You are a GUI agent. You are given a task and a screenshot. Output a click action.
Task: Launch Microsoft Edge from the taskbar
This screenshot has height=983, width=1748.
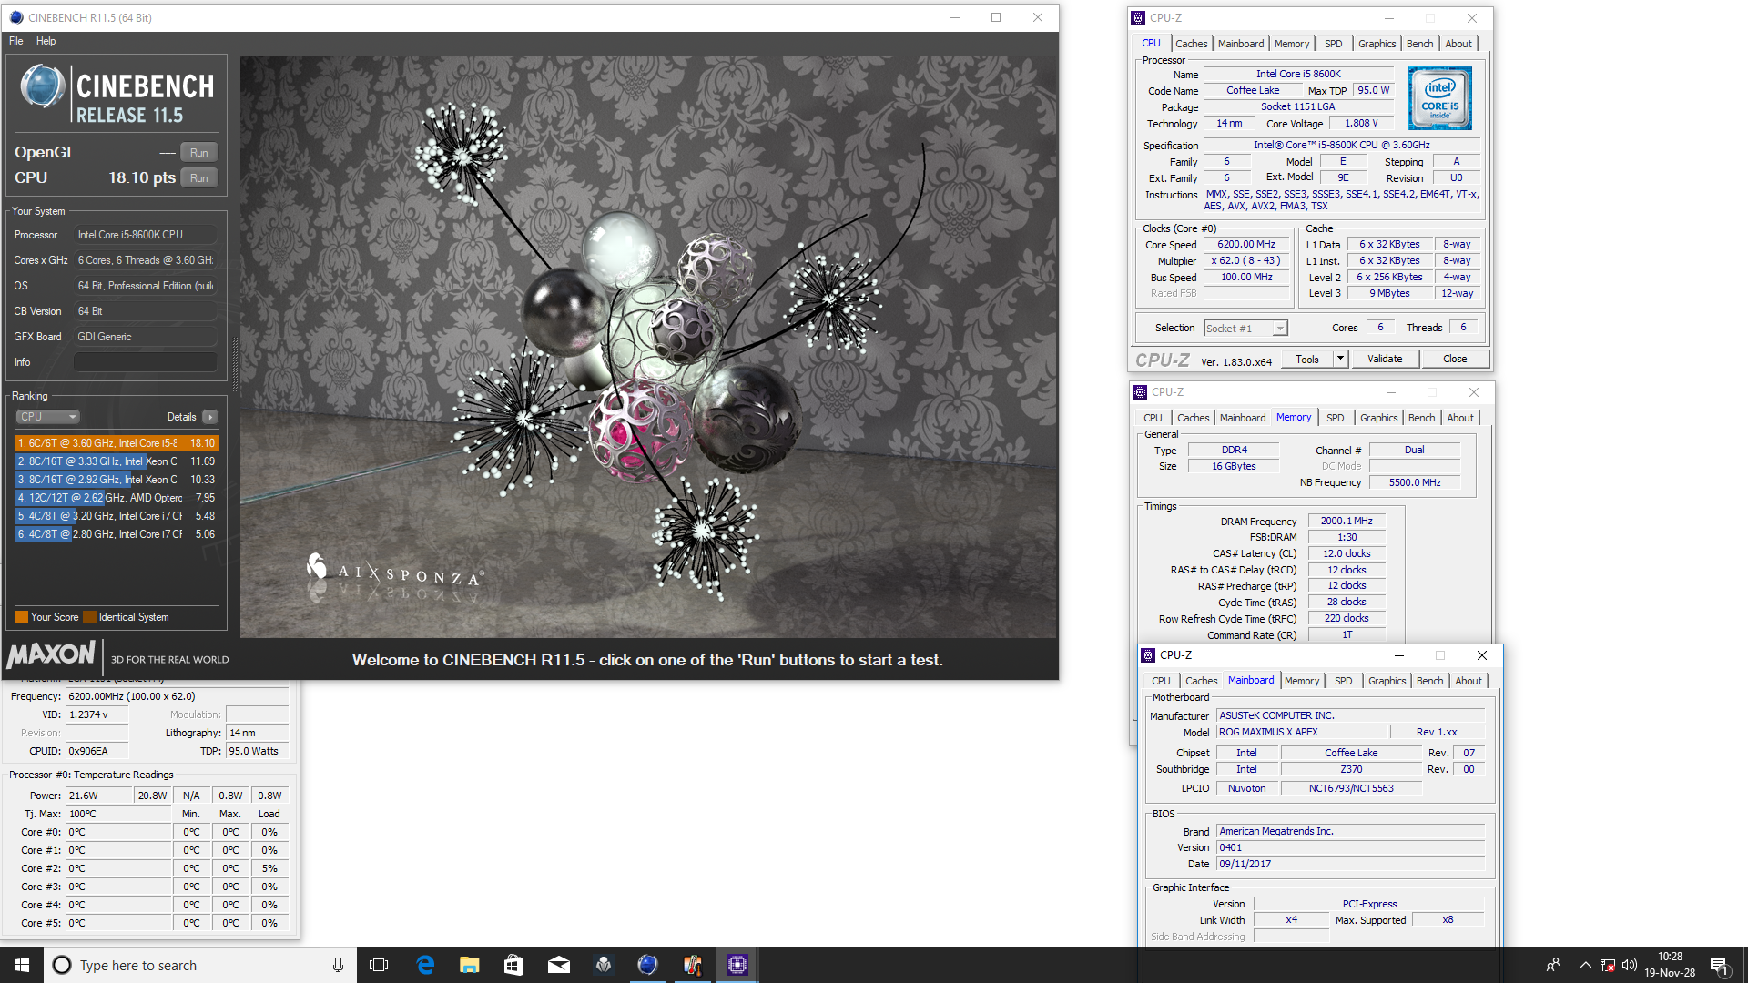click(x=425, y=965)
